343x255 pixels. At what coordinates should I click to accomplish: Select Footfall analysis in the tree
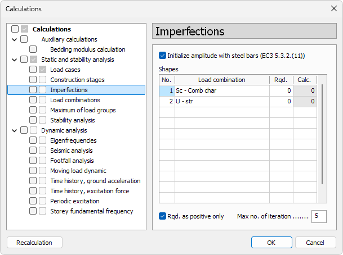pos(72,161)
